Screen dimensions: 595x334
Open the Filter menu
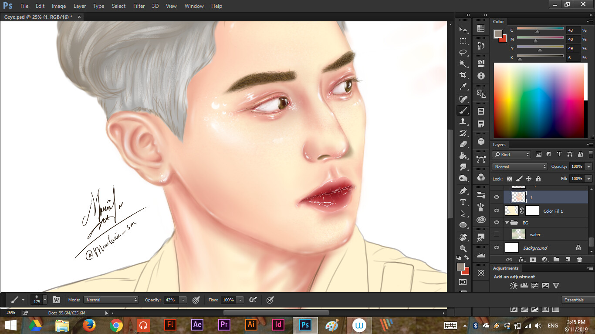coord(139,6)
